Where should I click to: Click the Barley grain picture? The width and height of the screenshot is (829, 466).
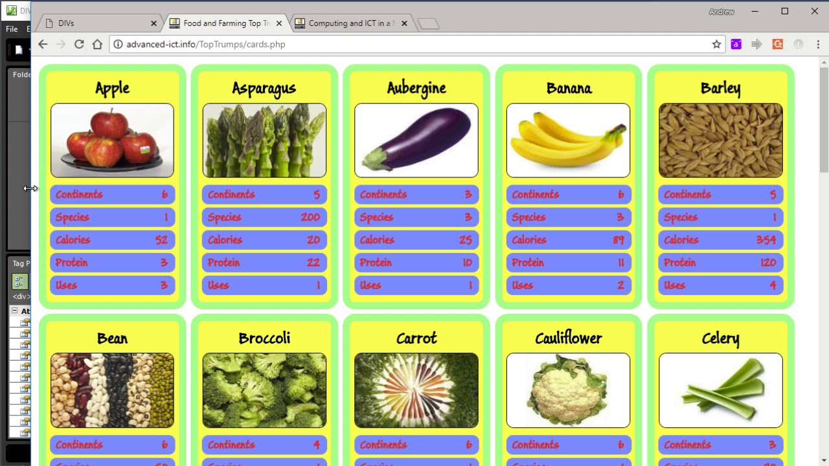pyautogui.click(x=720, y=140)
